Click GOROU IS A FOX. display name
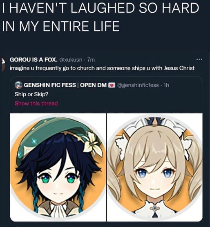The height and width of the screenshot is (227, 210). pyautogui.click(x=34, y=60)
